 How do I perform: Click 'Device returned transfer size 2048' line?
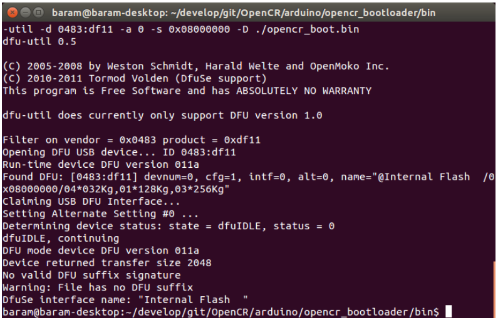click(107, 263)
